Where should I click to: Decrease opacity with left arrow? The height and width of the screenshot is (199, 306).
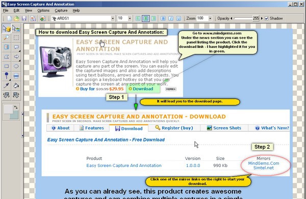pos(232,18)
